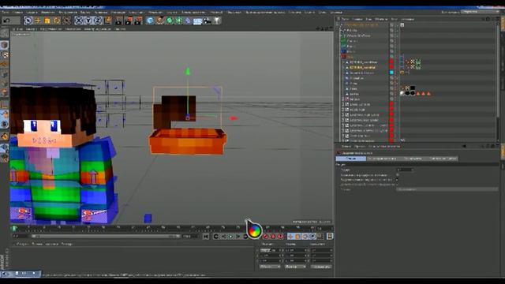Toggle the Z axis lock
This screenshot has height=284, width=505.
(98, 21)
